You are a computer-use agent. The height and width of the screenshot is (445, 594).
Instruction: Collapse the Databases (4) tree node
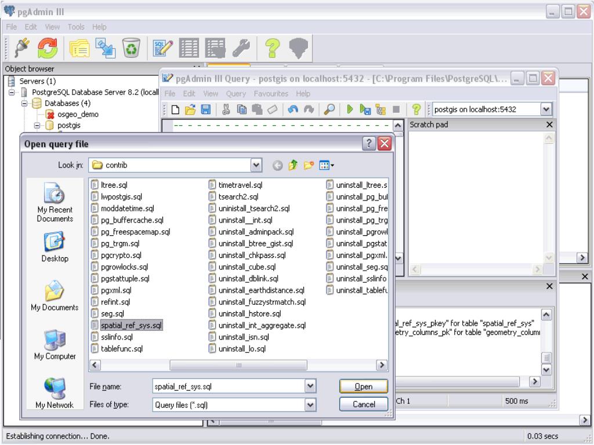24,103
